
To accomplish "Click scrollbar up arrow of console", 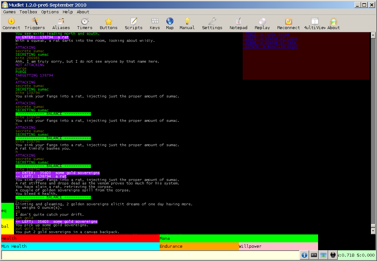I will (x=373, y=35).
